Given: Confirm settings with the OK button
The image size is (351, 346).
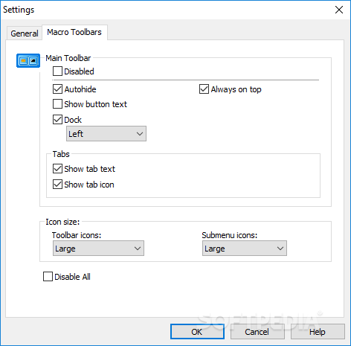Looking at the screenshot, I should pos(197,332).
